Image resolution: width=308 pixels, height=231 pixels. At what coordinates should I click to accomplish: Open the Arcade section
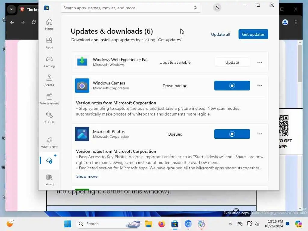(x=49, y=80)
